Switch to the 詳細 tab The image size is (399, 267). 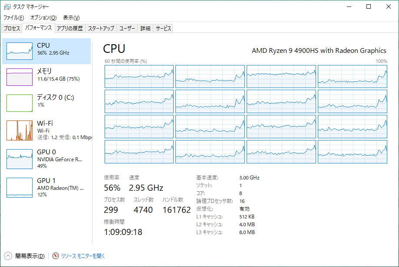tap(145, 29)
